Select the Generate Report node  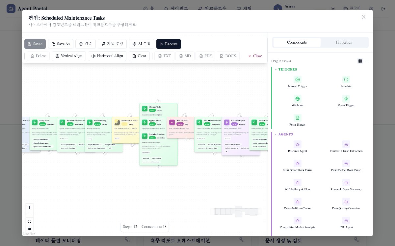pos(241,136)
